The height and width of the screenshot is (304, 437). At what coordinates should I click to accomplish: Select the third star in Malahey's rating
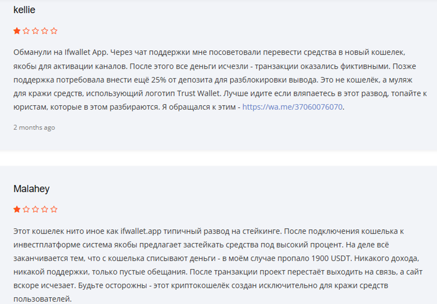35,209
